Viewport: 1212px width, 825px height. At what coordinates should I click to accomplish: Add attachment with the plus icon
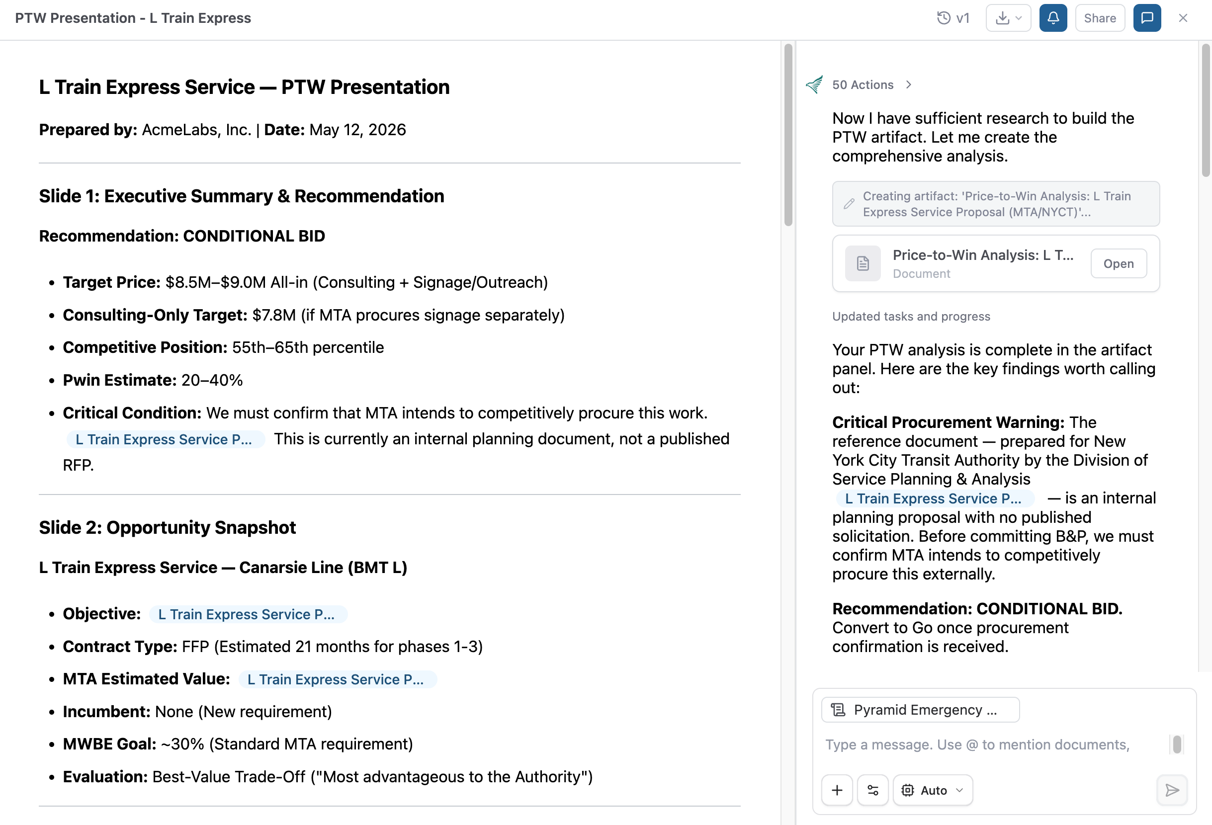(837, 790)
